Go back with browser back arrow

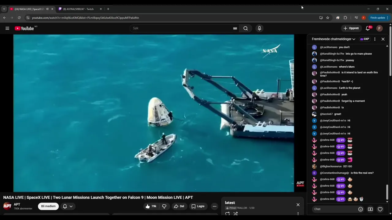[4, 18]
